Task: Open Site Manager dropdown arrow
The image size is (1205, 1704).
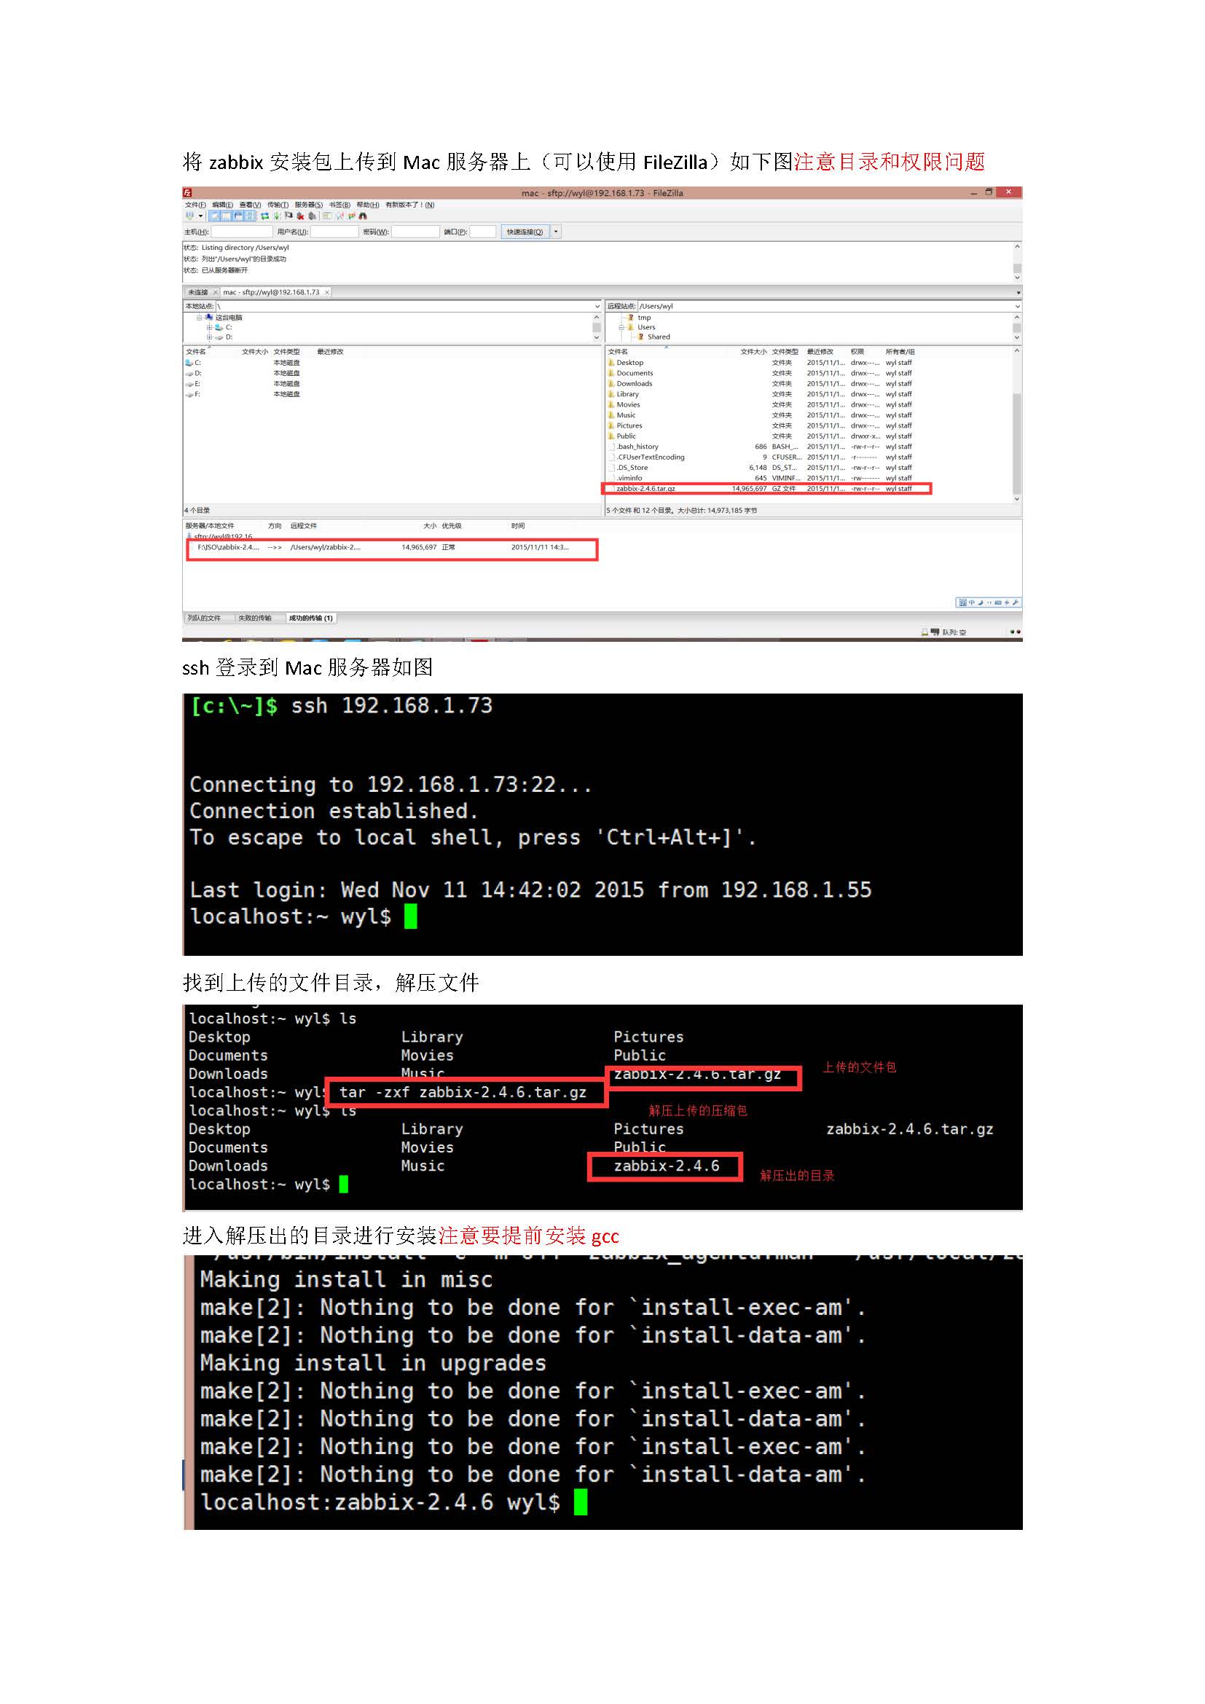Action: 201,216
